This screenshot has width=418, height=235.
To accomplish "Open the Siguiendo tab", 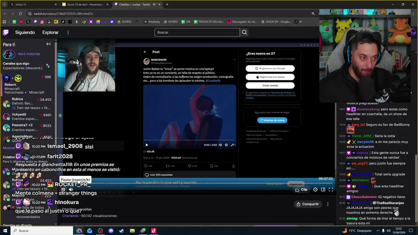I will tap(25, 32).
